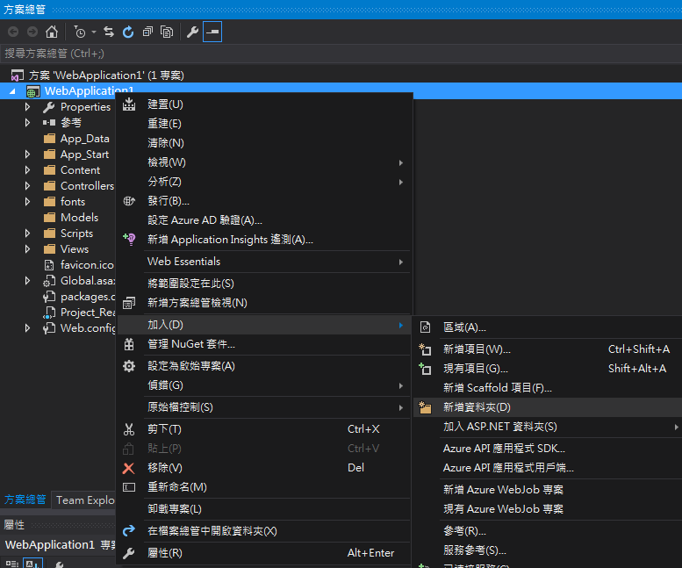Expand the Properties tree node

pyautogui.click(x=27, y=107)
